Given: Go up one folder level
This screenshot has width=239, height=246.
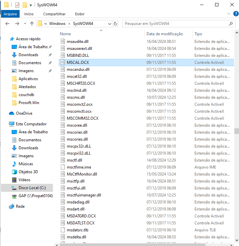Looking at the screenshot, I should pos(32,24).
